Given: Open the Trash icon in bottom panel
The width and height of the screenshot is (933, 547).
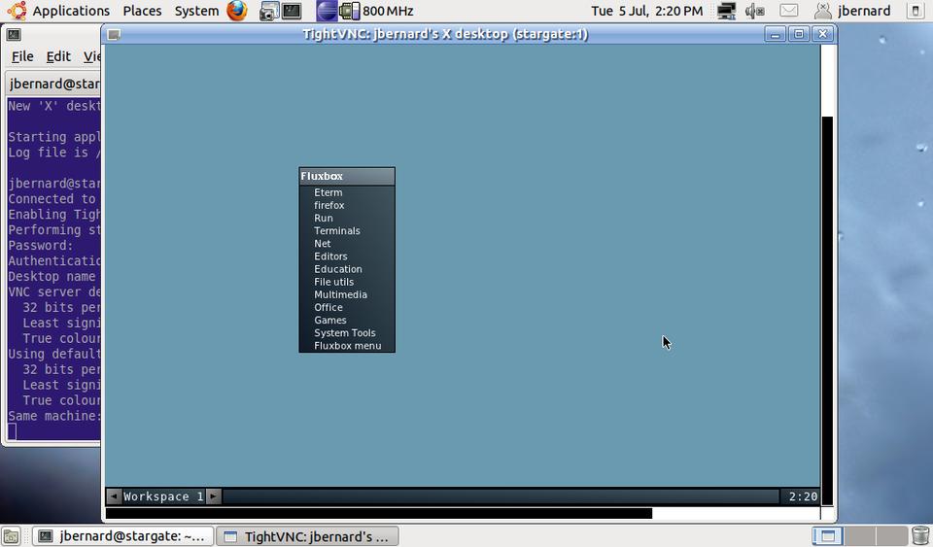Looking at the screenshot, I should click(x=920, y=536).
